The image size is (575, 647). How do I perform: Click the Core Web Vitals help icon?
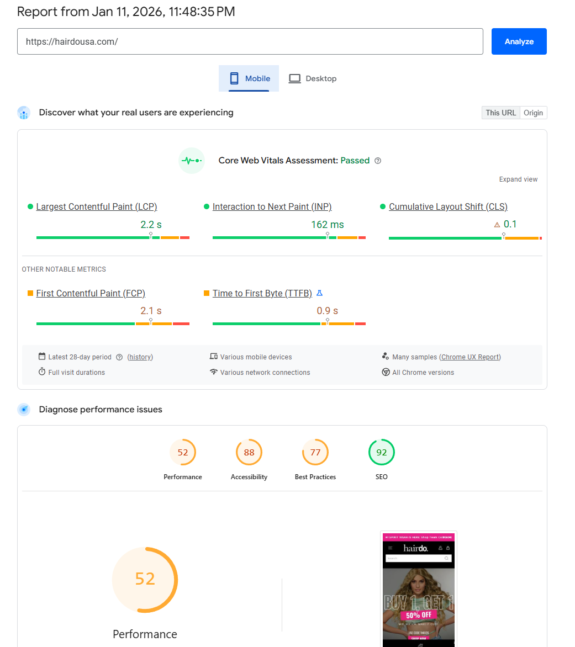(378, 161)
